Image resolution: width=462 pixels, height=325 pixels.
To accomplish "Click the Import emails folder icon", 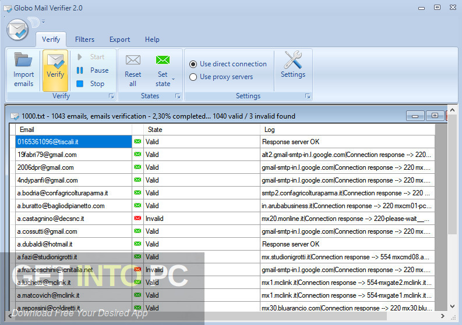I will 23,59.
